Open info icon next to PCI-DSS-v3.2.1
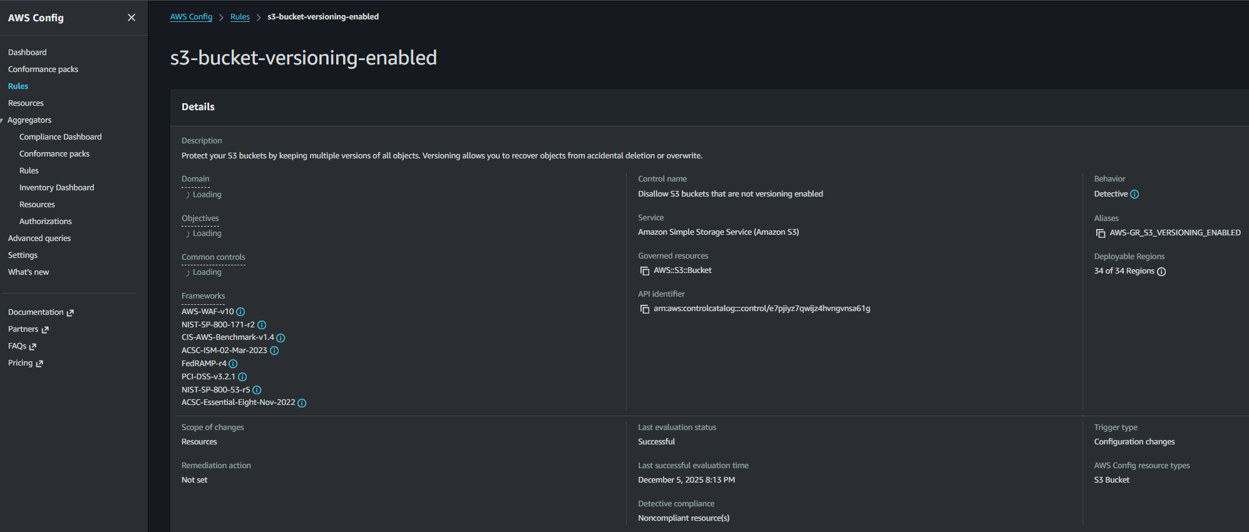1249x532 pixels. 242,377
